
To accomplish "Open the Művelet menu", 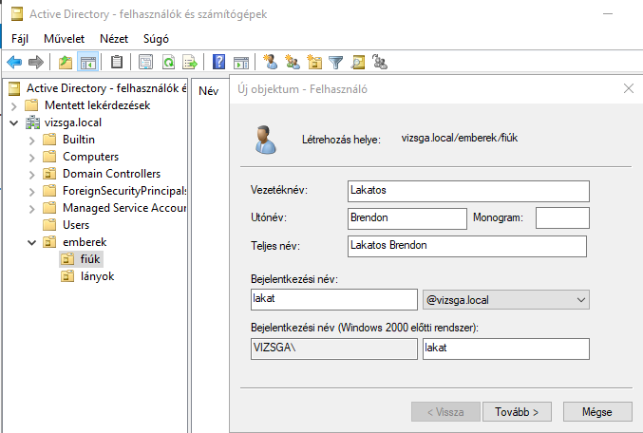I will 64,39.
